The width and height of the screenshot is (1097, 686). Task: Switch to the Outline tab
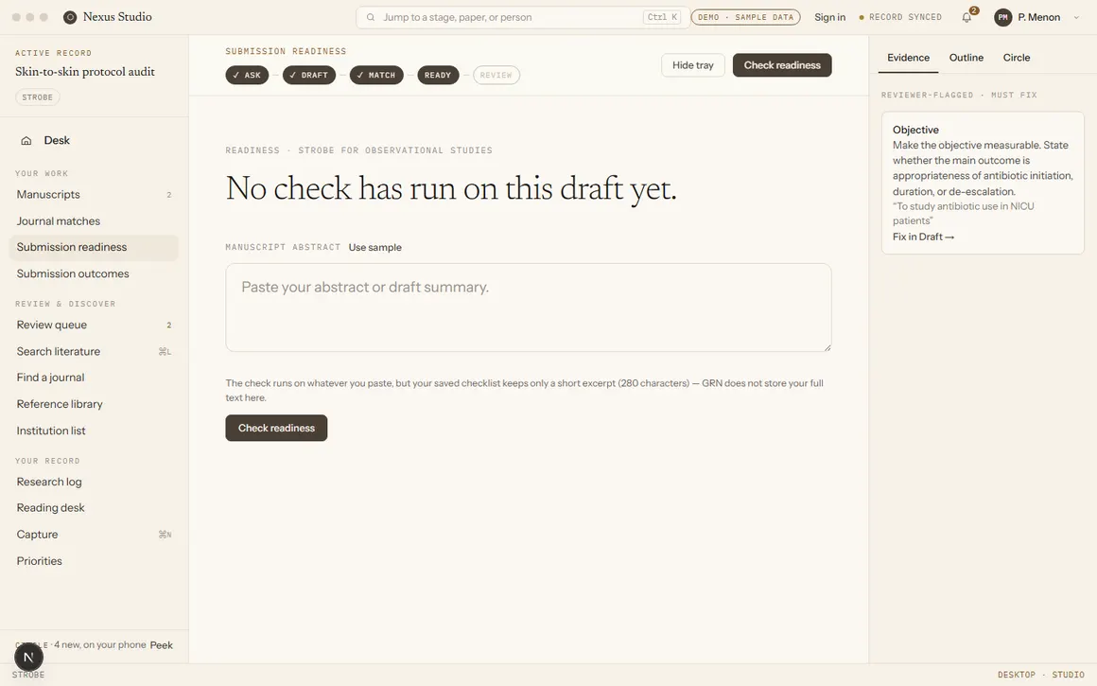966,58
